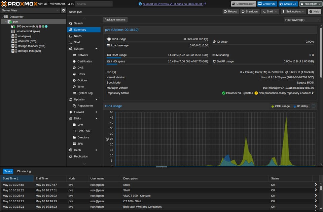Collapse the Updates section arrow

click(x=97, y=99)
